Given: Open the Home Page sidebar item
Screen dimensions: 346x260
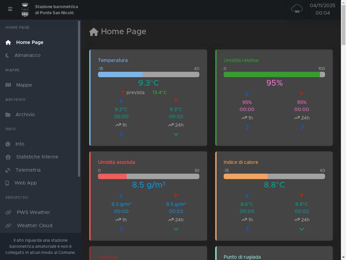Looking at the screenshot, I should pos(30,42).
